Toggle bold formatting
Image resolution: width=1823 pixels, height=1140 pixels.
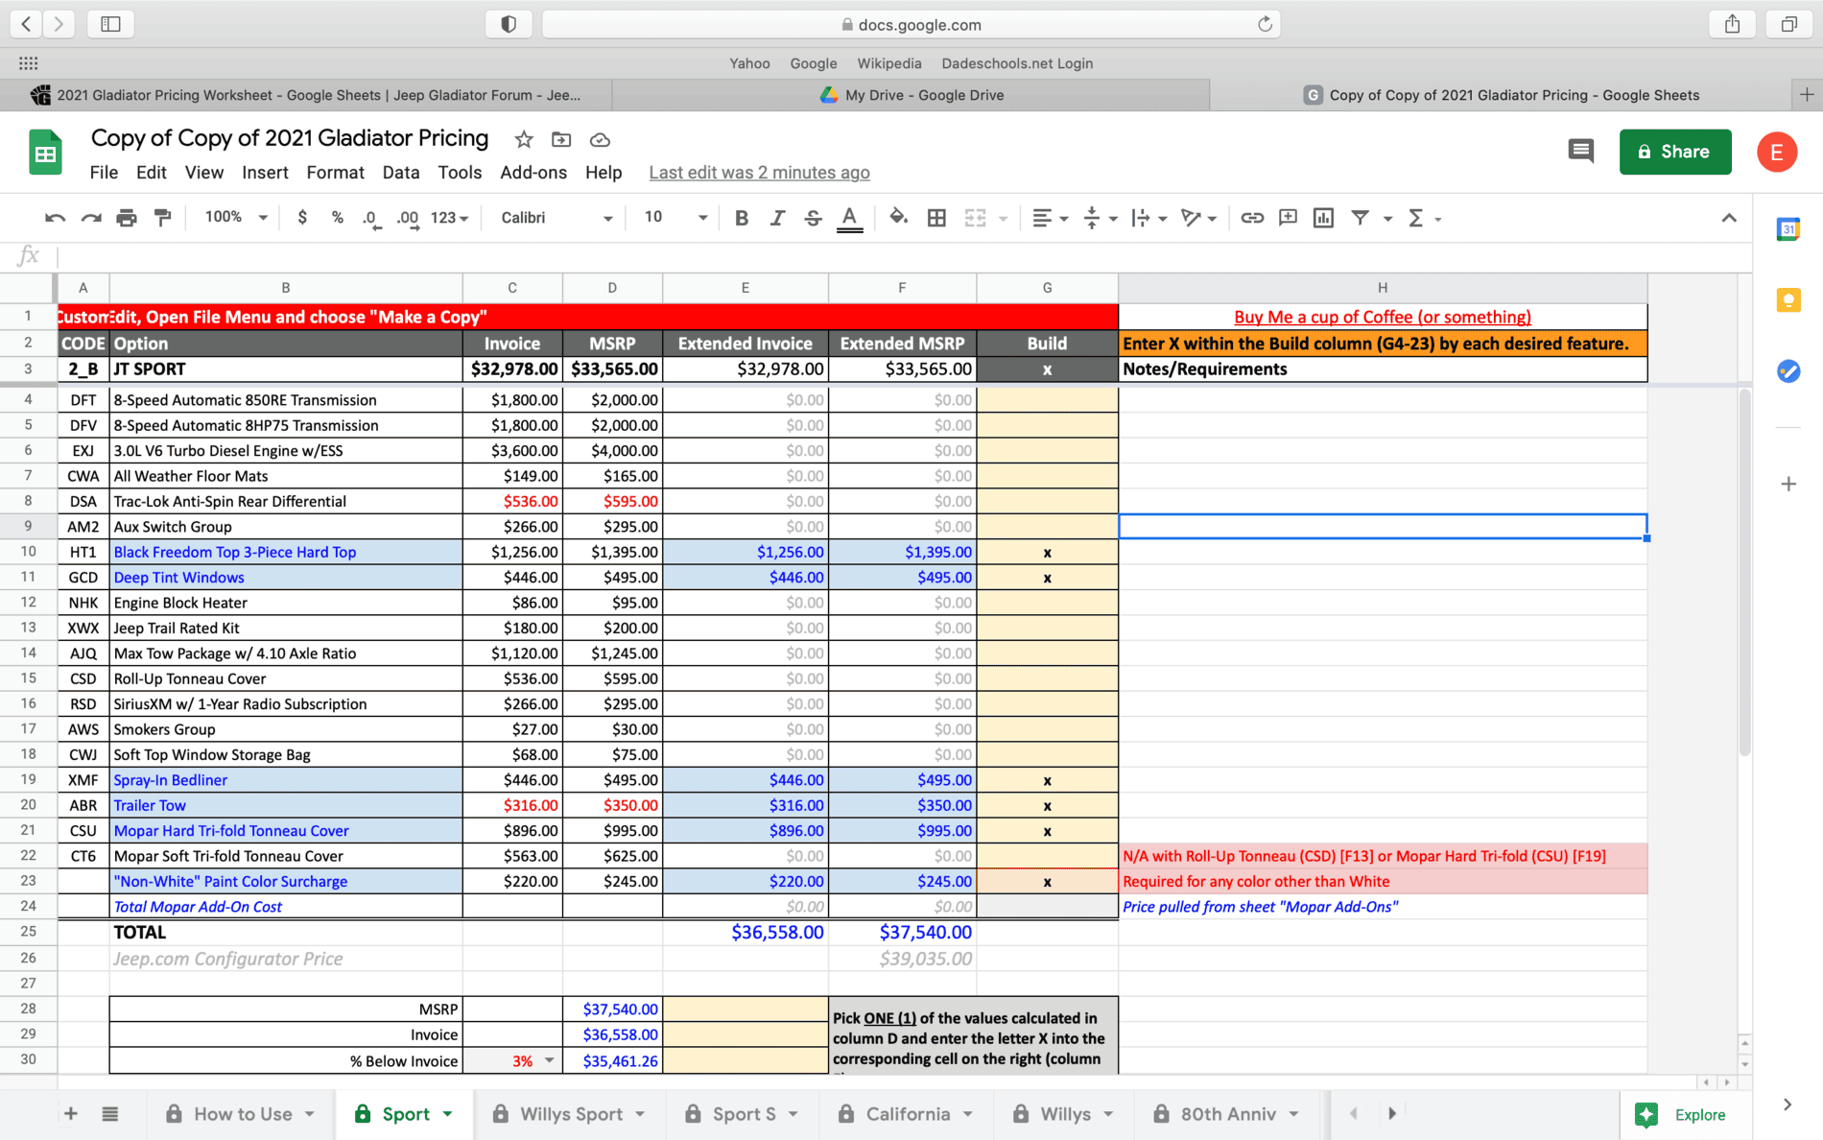741,218
